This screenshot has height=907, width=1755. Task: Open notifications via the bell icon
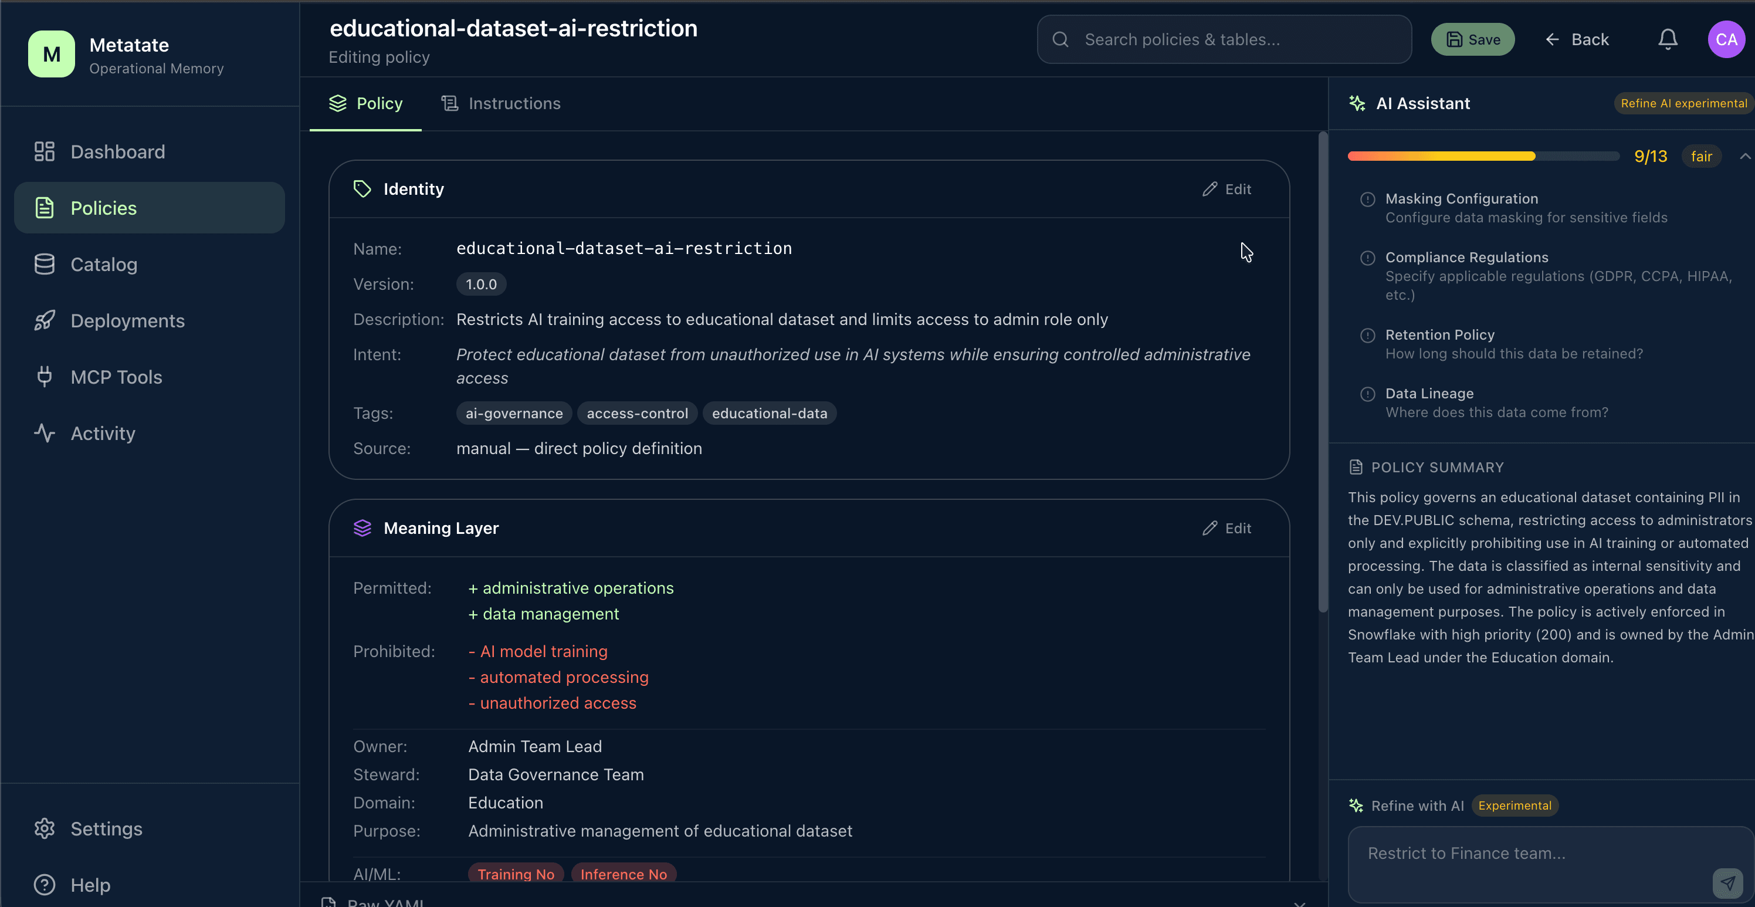pos(1667,39)
